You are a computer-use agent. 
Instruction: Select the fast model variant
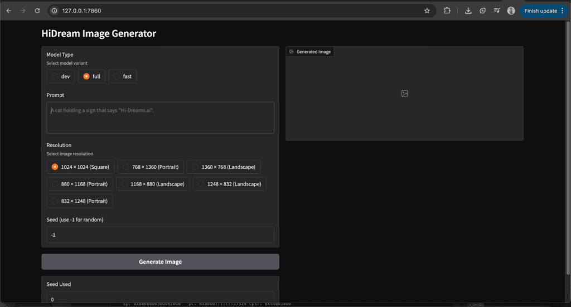pyautogui.click(x=123, y=76)
